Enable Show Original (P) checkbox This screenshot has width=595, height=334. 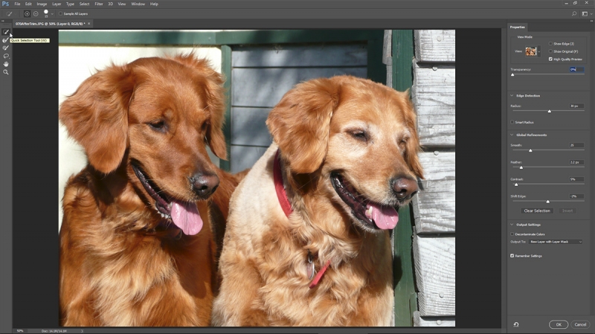tap(550, 51)
